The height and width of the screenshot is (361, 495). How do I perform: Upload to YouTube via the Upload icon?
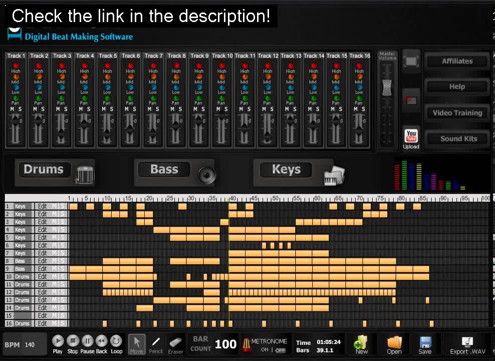[411, 139]
